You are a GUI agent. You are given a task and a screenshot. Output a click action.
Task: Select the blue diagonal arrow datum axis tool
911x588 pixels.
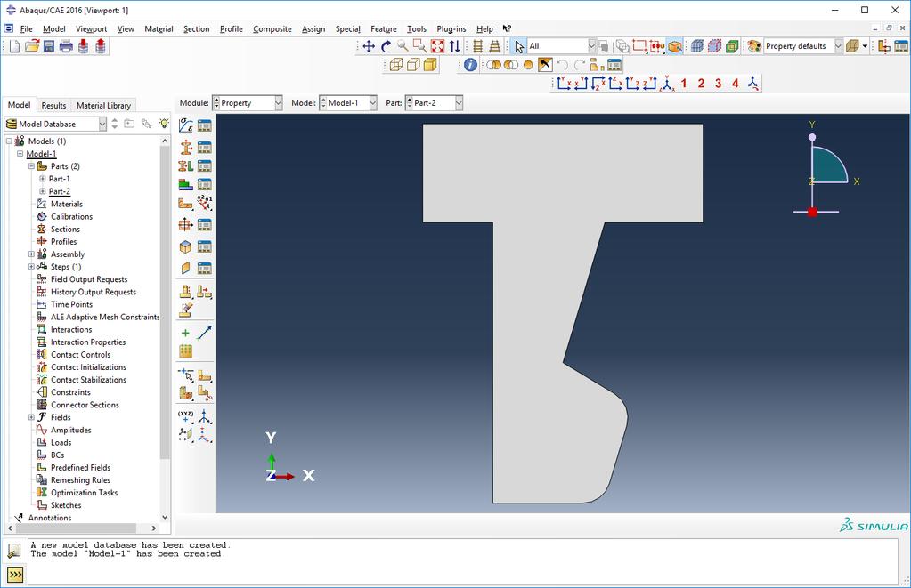[205, 333]
